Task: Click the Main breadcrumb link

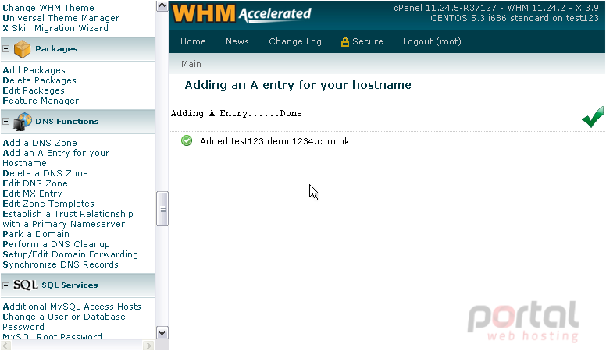Action: click(191, 64)
